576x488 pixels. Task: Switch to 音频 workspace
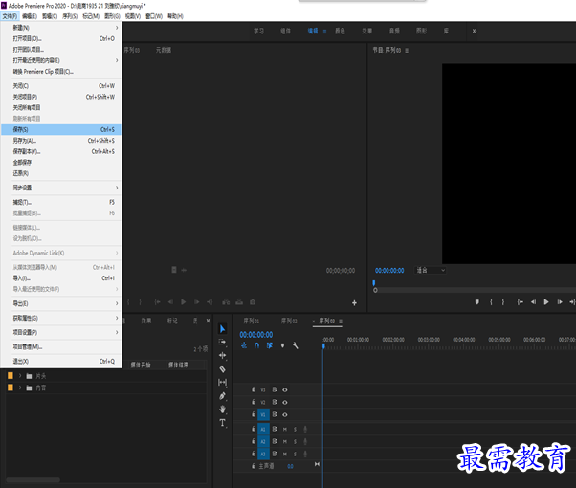point(394,31)
